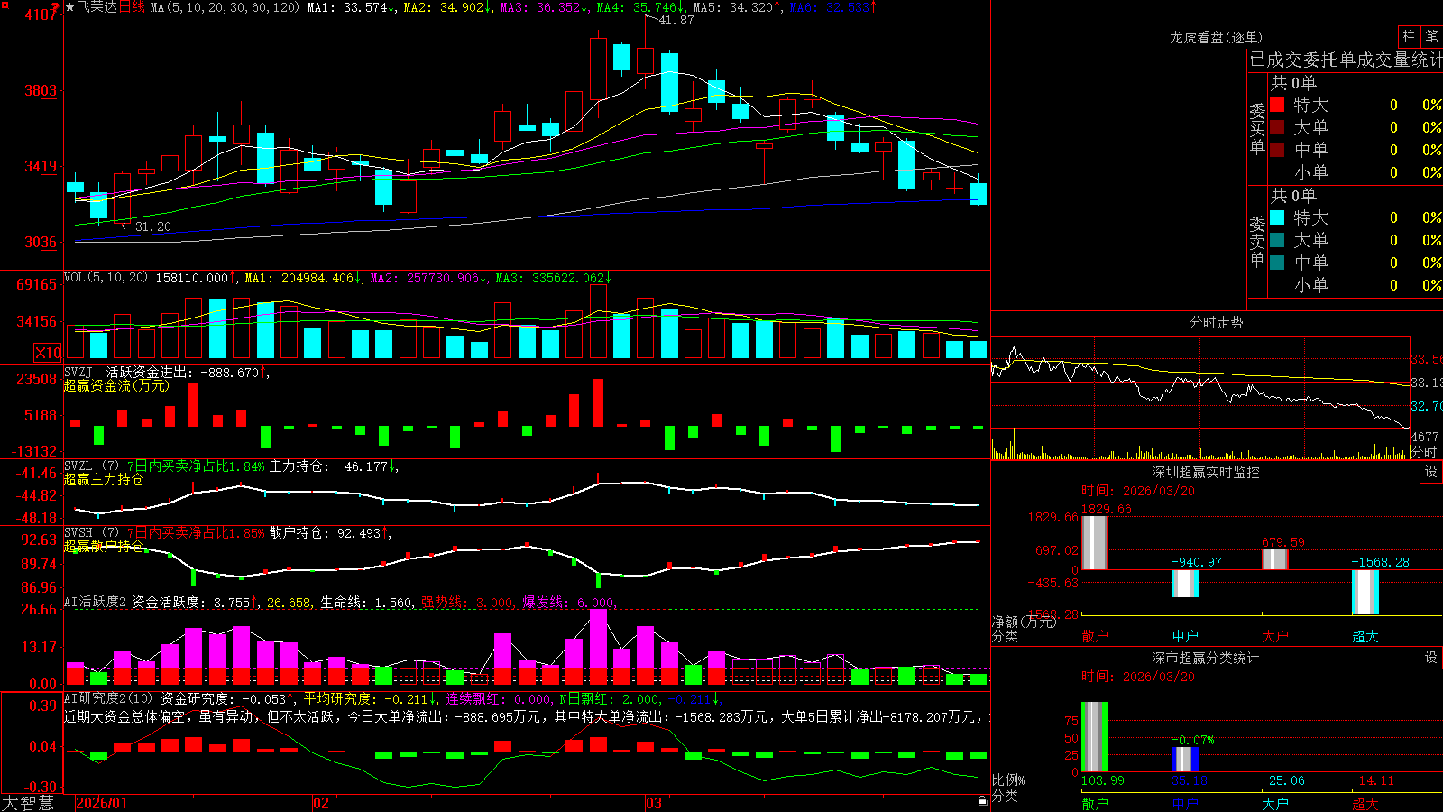The height and width of the screenshot is (812, 1443).
Task: Click the 主力持仓: -46.177 value
Action: (x=328, y=466)
